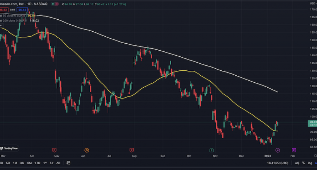Select the 3M date range

coord(22,163)
